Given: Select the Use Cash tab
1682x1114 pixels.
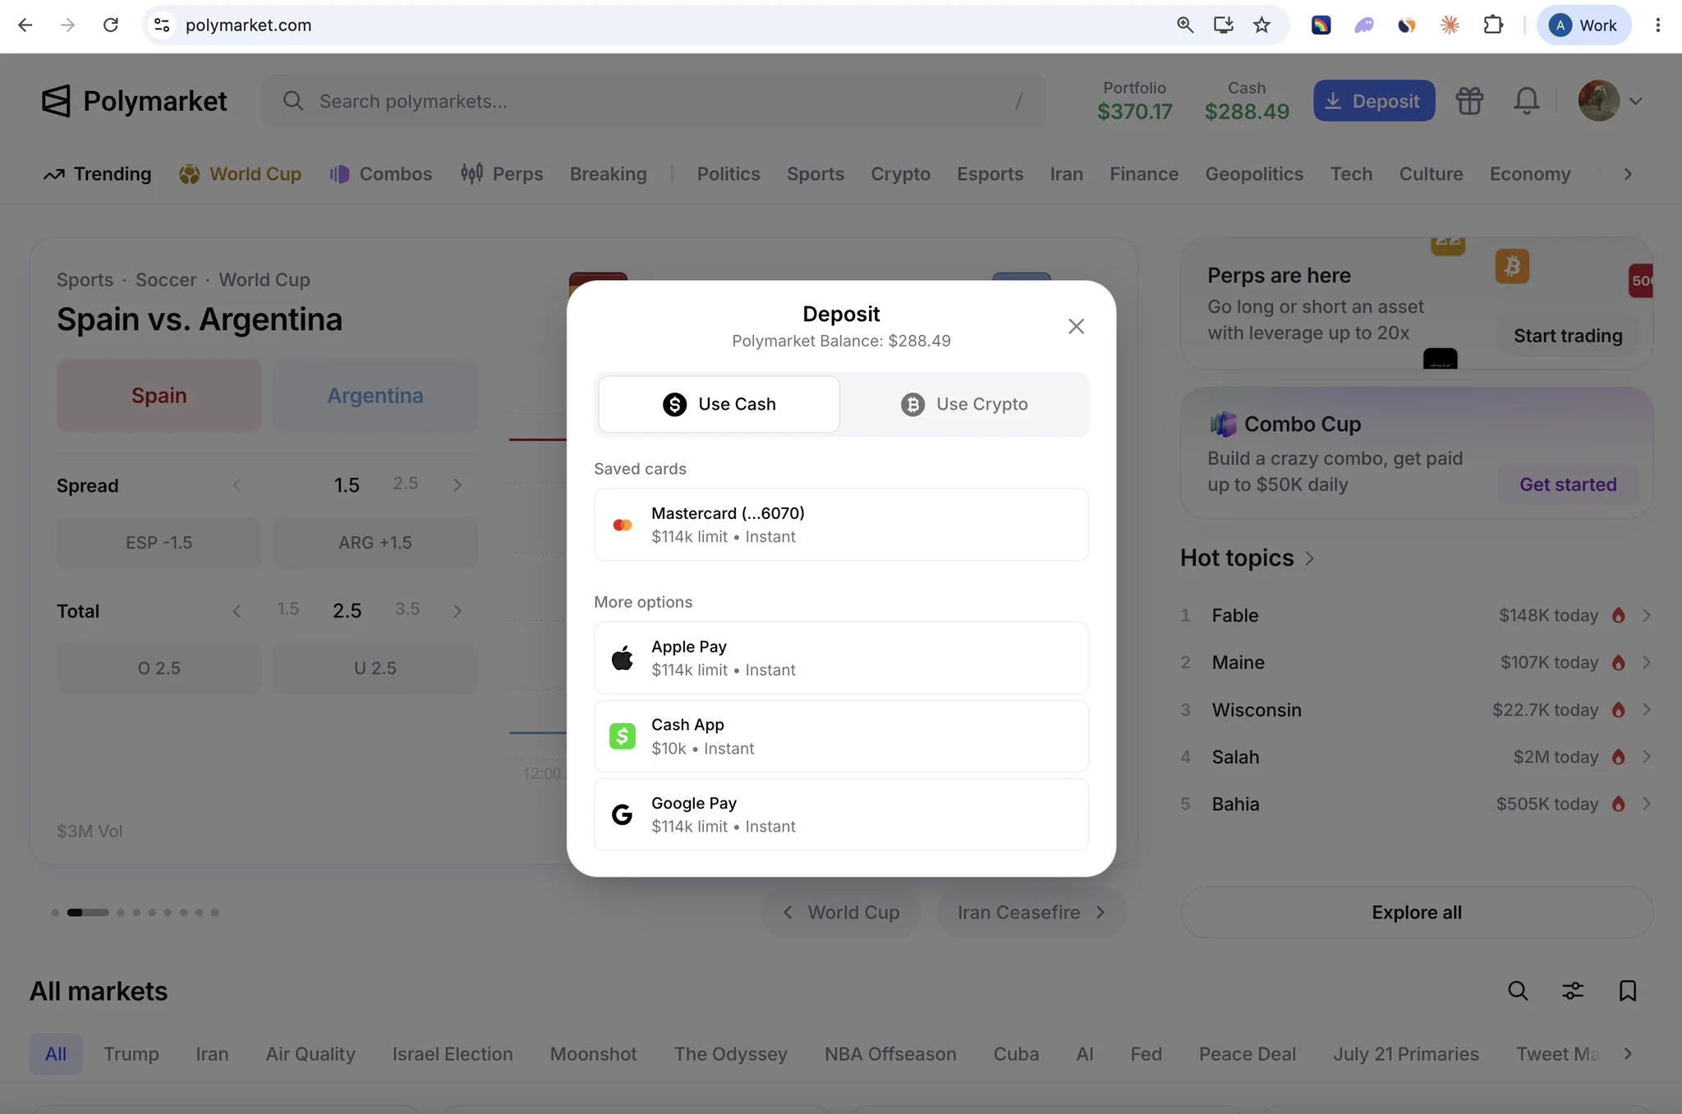Looking at the screenshot, I should [x=719, y=404].
